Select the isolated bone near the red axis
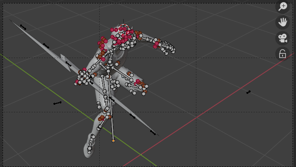The image size is (296, 167). (x=248, y=92)
